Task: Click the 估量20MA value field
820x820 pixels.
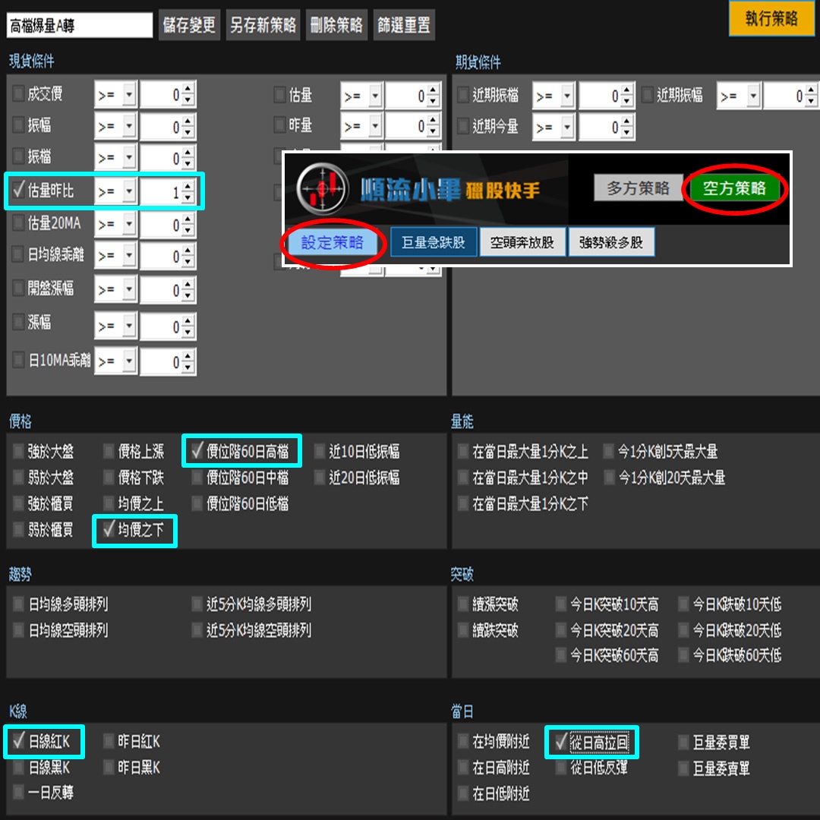Action: point(160,224)
